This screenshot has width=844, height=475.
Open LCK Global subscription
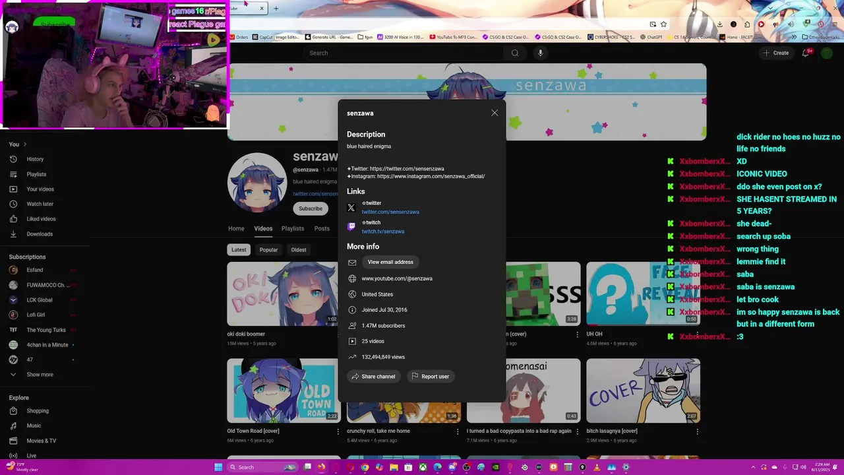point(40,300)
